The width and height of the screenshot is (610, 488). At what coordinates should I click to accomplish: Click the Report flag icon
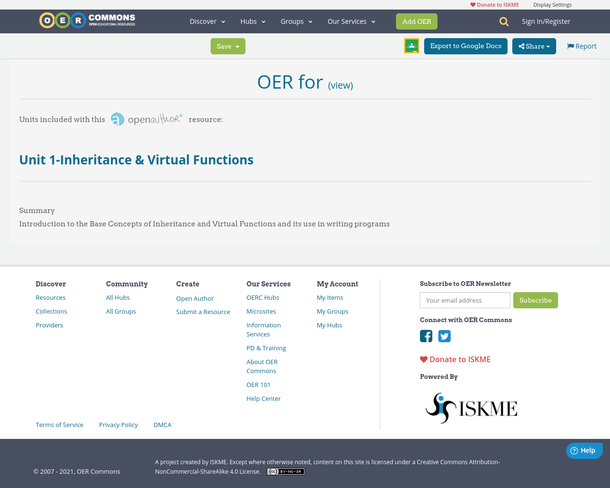pyautogui.click(x=570, y=45)
